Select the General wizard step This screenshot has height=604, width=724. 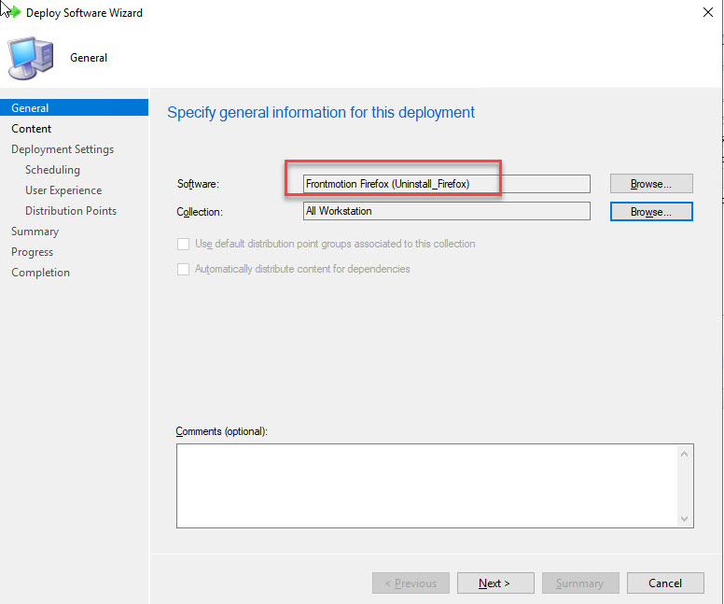(x=30, y=108)
